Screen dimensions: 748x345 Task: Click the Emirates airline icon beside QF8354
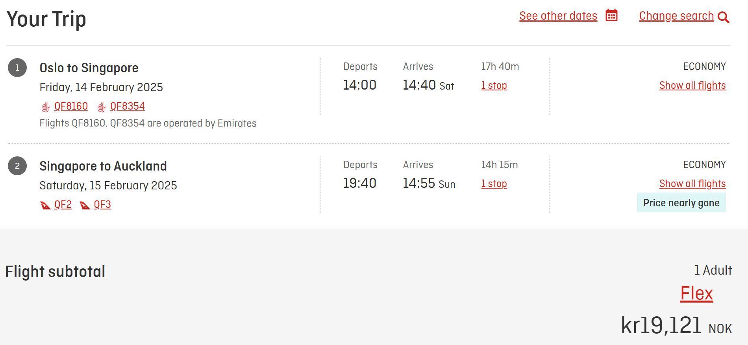pyautogui.click(x=102, y=106)
